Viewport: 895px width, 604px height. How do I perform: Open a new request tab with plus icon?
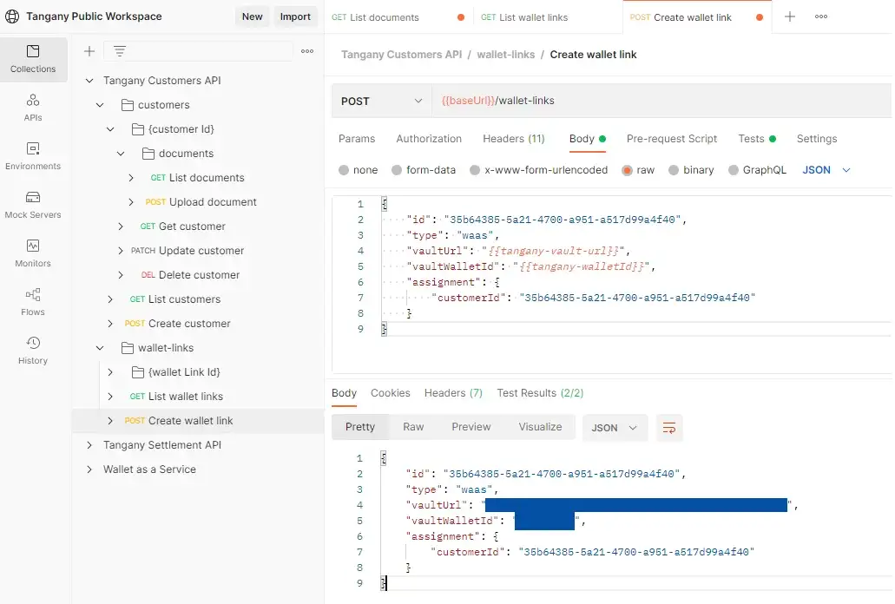(789, 16)
